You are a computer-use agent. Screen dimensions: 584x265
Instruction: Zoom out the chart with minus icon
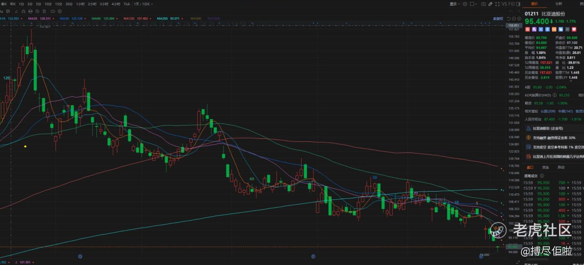pos(514,19)
